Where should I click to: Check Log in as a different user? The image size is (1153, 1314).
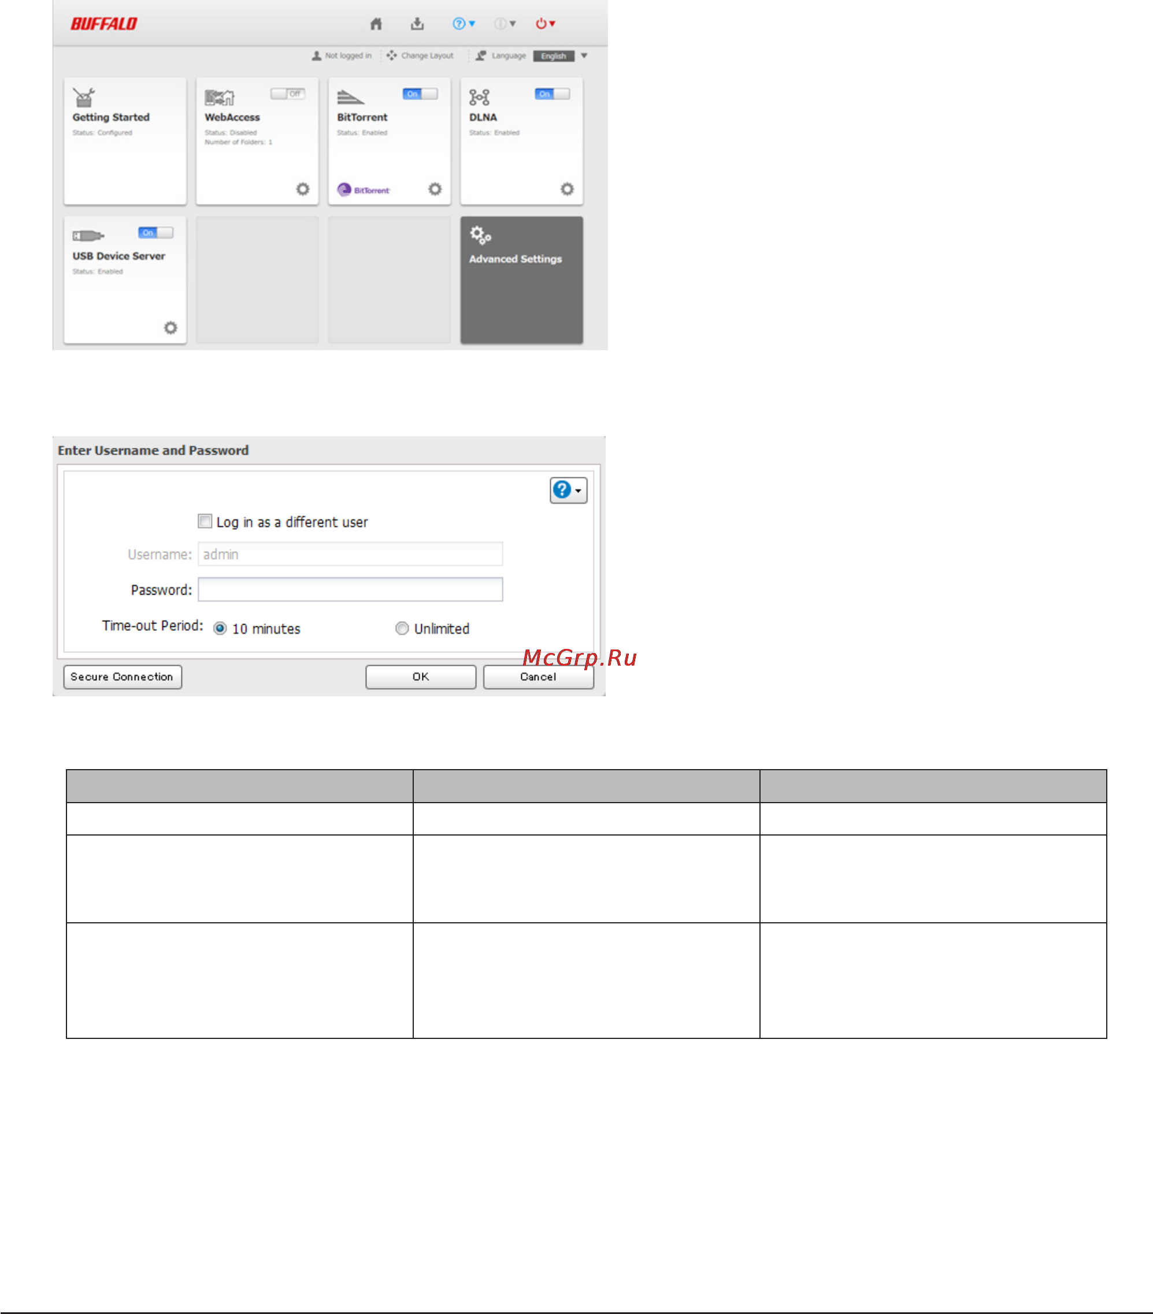[x=205, y=521]
